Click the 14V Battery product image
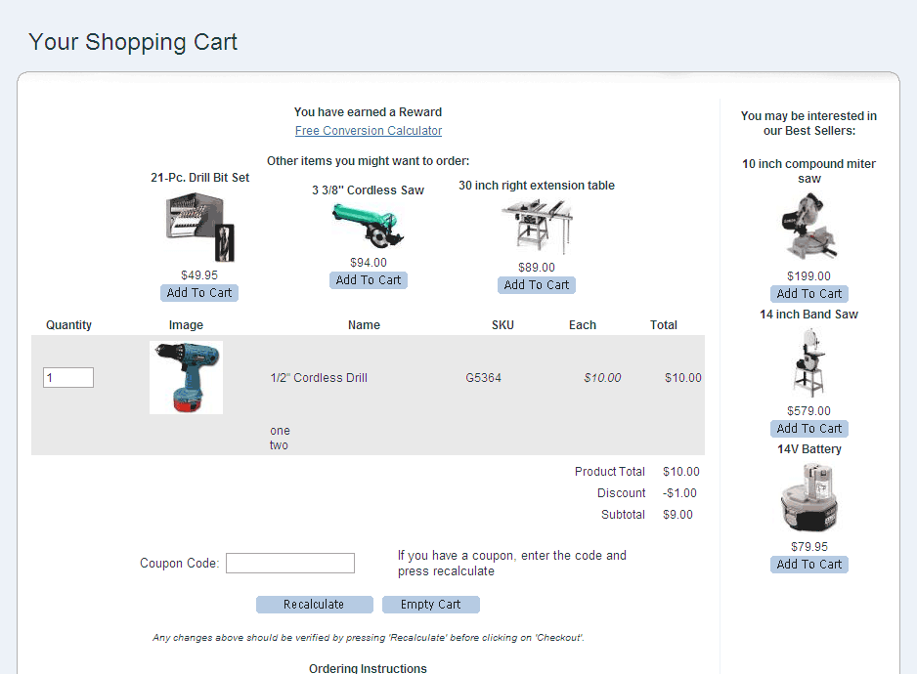 (808, 498)
